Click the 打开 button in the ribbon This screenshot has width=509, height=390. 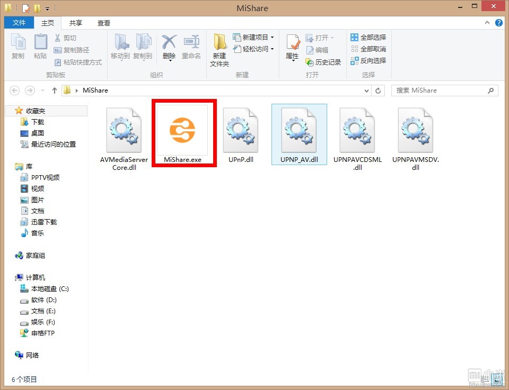320,38
